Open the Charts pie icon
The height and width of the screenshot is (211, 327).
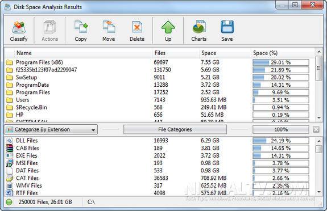pyautogui.click(x=199, y=27)
